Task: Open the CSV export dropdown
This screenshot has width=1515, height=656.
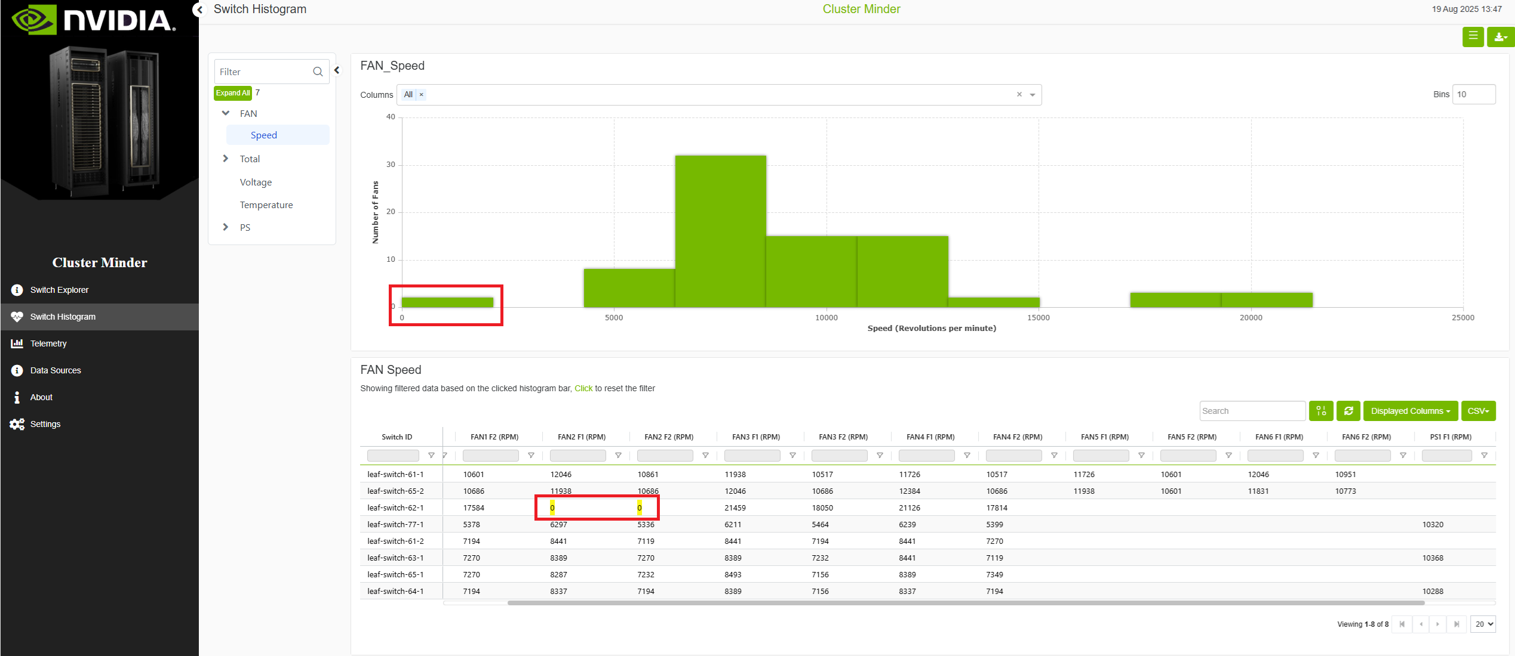Action: pos(1478,411)
